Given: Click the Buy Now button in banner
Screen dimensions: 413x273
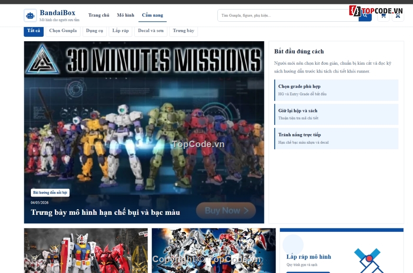Looking at the screenshot, I should point(226,211).
